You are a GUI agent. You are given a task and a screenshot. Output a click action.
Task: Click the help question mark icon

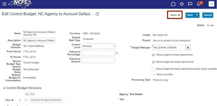coord(97,14)
